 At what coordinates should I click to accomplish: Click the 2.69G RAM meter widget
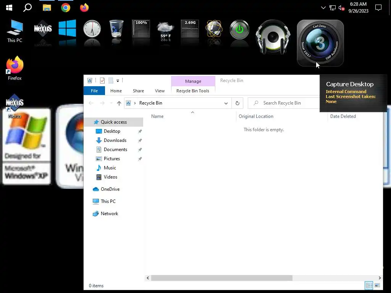pos(190,29)
